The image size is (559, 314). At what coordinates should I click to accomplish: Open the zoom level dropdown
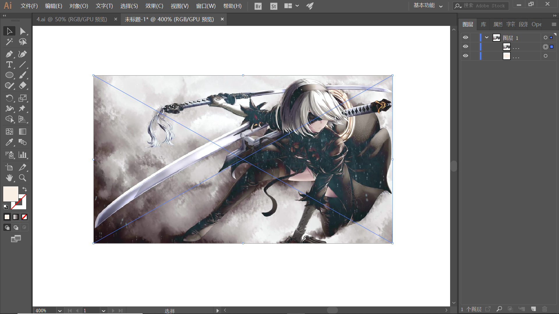click(x=60, y=311)
